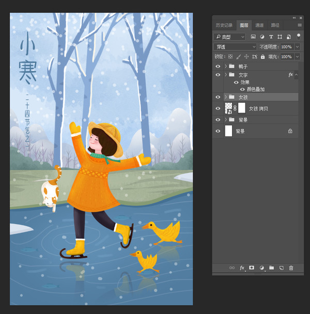Screen dimensions: 310x314
Task: Filter layers by adjustment layer icon
Action: pyautogui.click(x=262, y=37)
